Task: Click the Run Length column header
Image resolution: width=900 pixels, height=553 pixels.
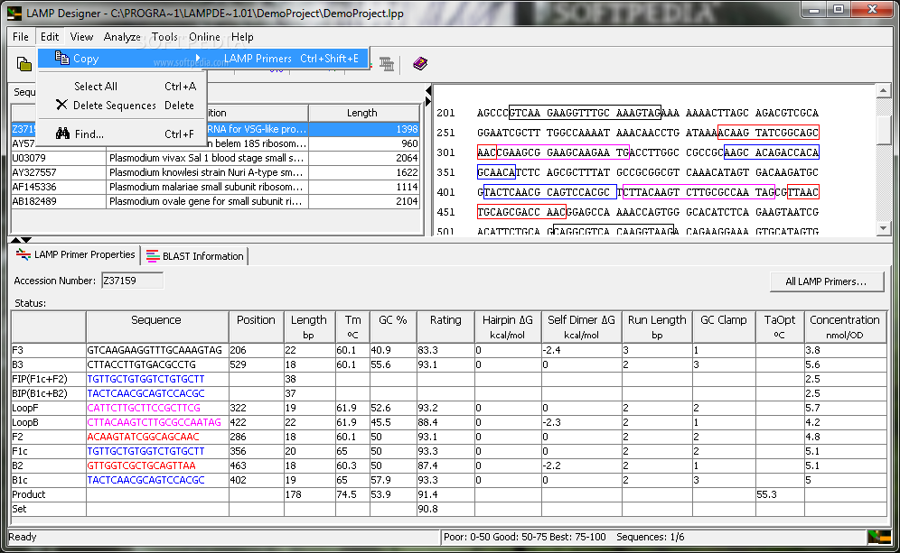Action: pos(657,327)
